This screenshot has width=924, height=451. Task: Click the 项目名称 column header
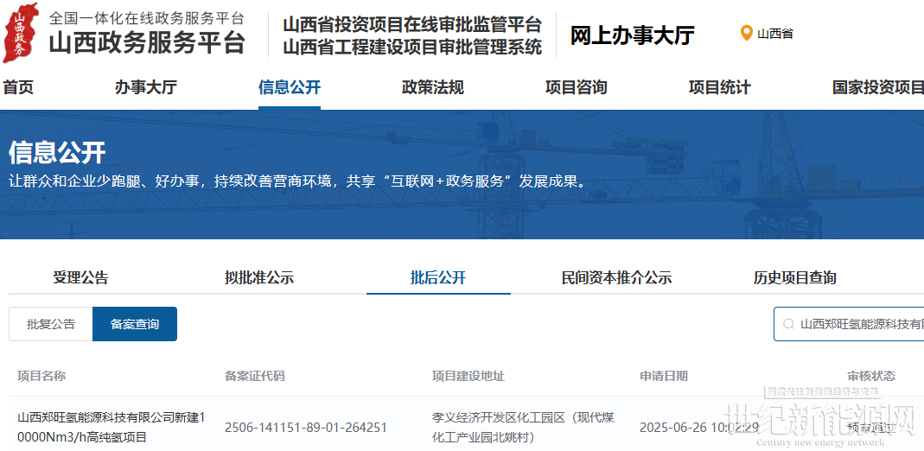(41, 376)
